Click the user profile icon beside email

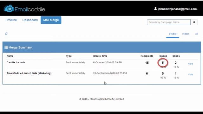(x=155, y=9)
